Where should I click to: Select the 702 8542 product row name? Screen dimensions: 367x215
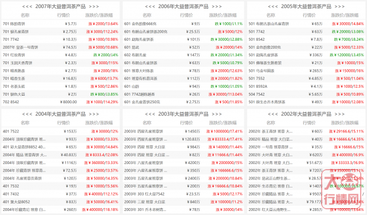point(11,102)
